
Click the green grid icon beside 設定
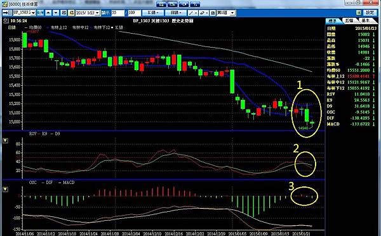click(x=359, y=13)
